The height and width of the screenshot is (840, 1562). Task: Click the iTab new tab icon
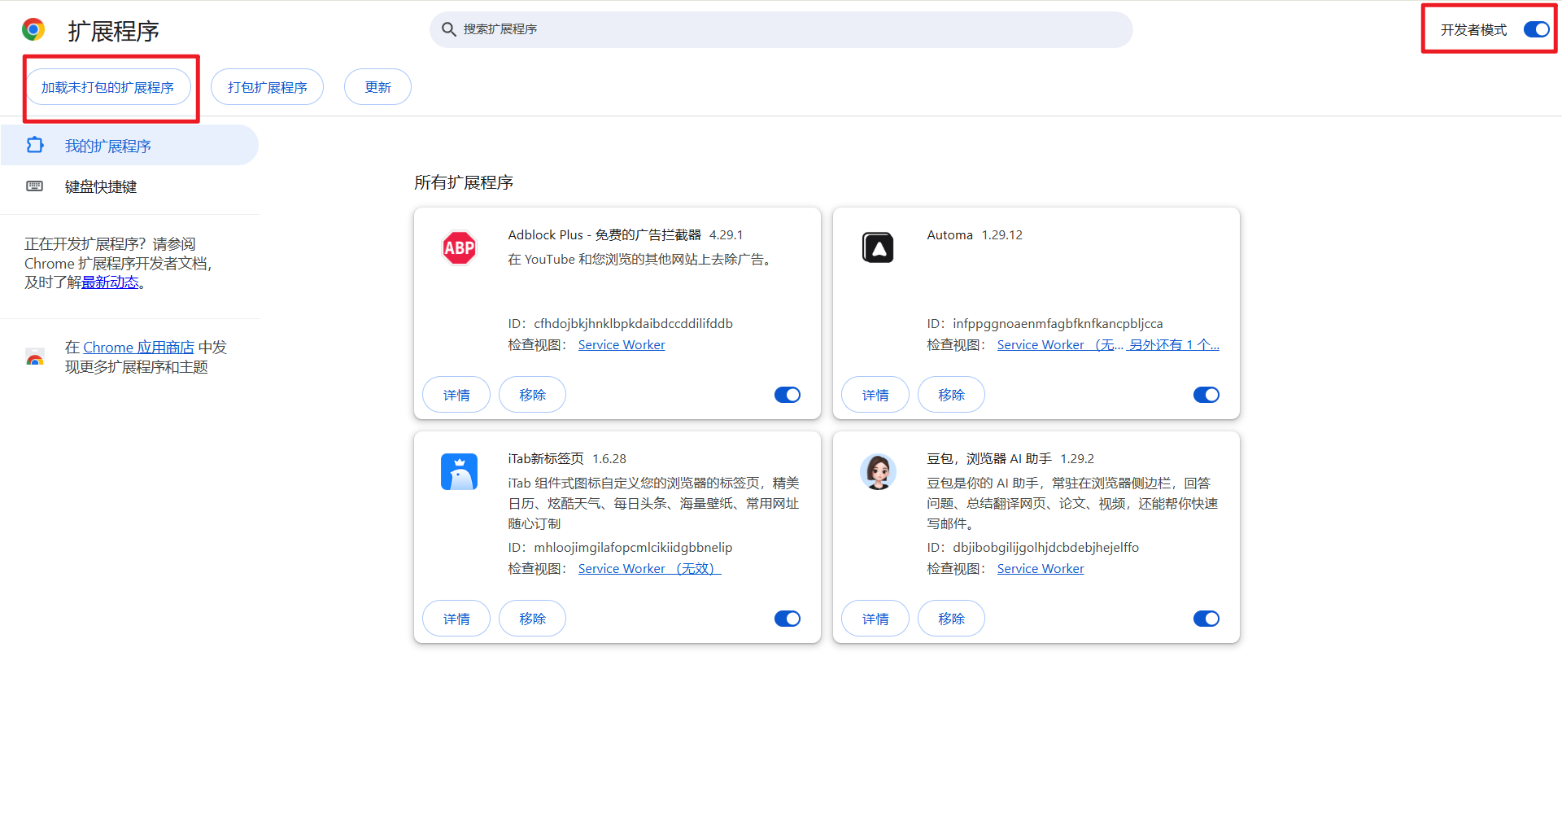tap(459, 472)
